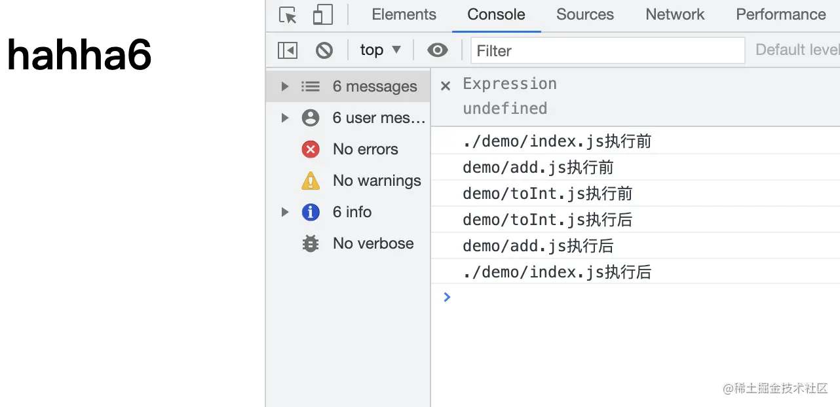Edit the live Expression text

click(x=510, y=84)
